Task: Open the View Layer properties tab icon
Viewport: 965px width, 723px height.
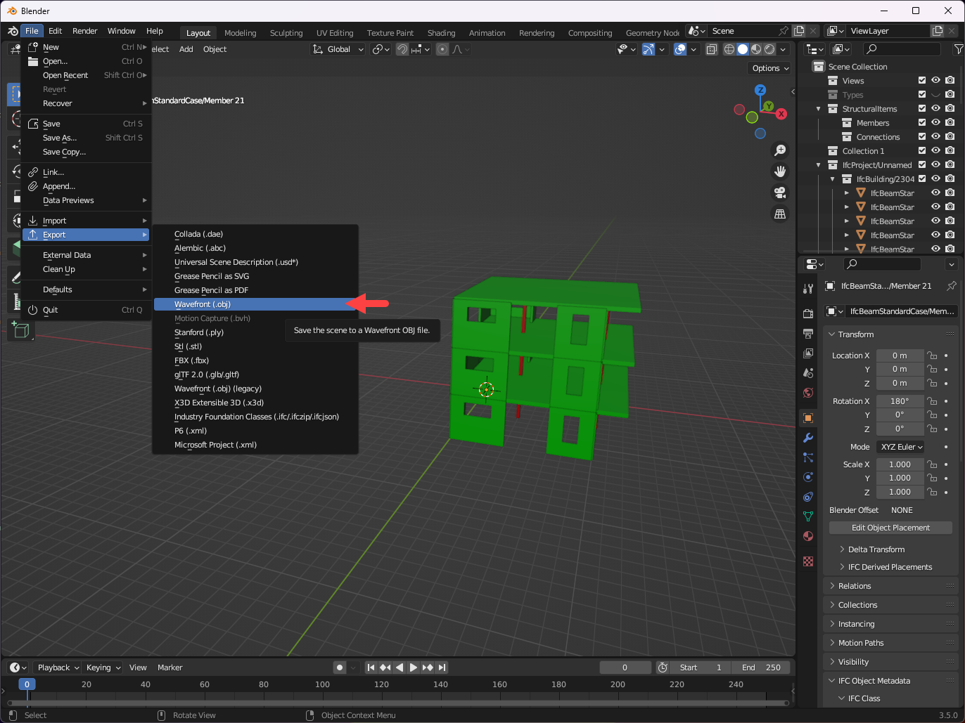Action: pos(808,353)
